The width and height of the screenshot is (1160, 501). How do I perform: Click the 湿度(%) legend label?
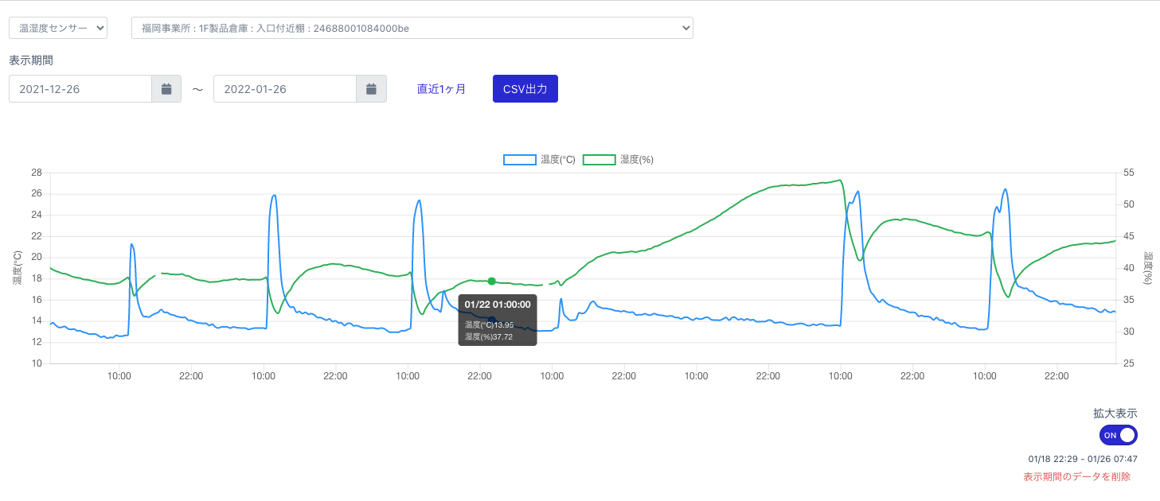coord(637,160)
